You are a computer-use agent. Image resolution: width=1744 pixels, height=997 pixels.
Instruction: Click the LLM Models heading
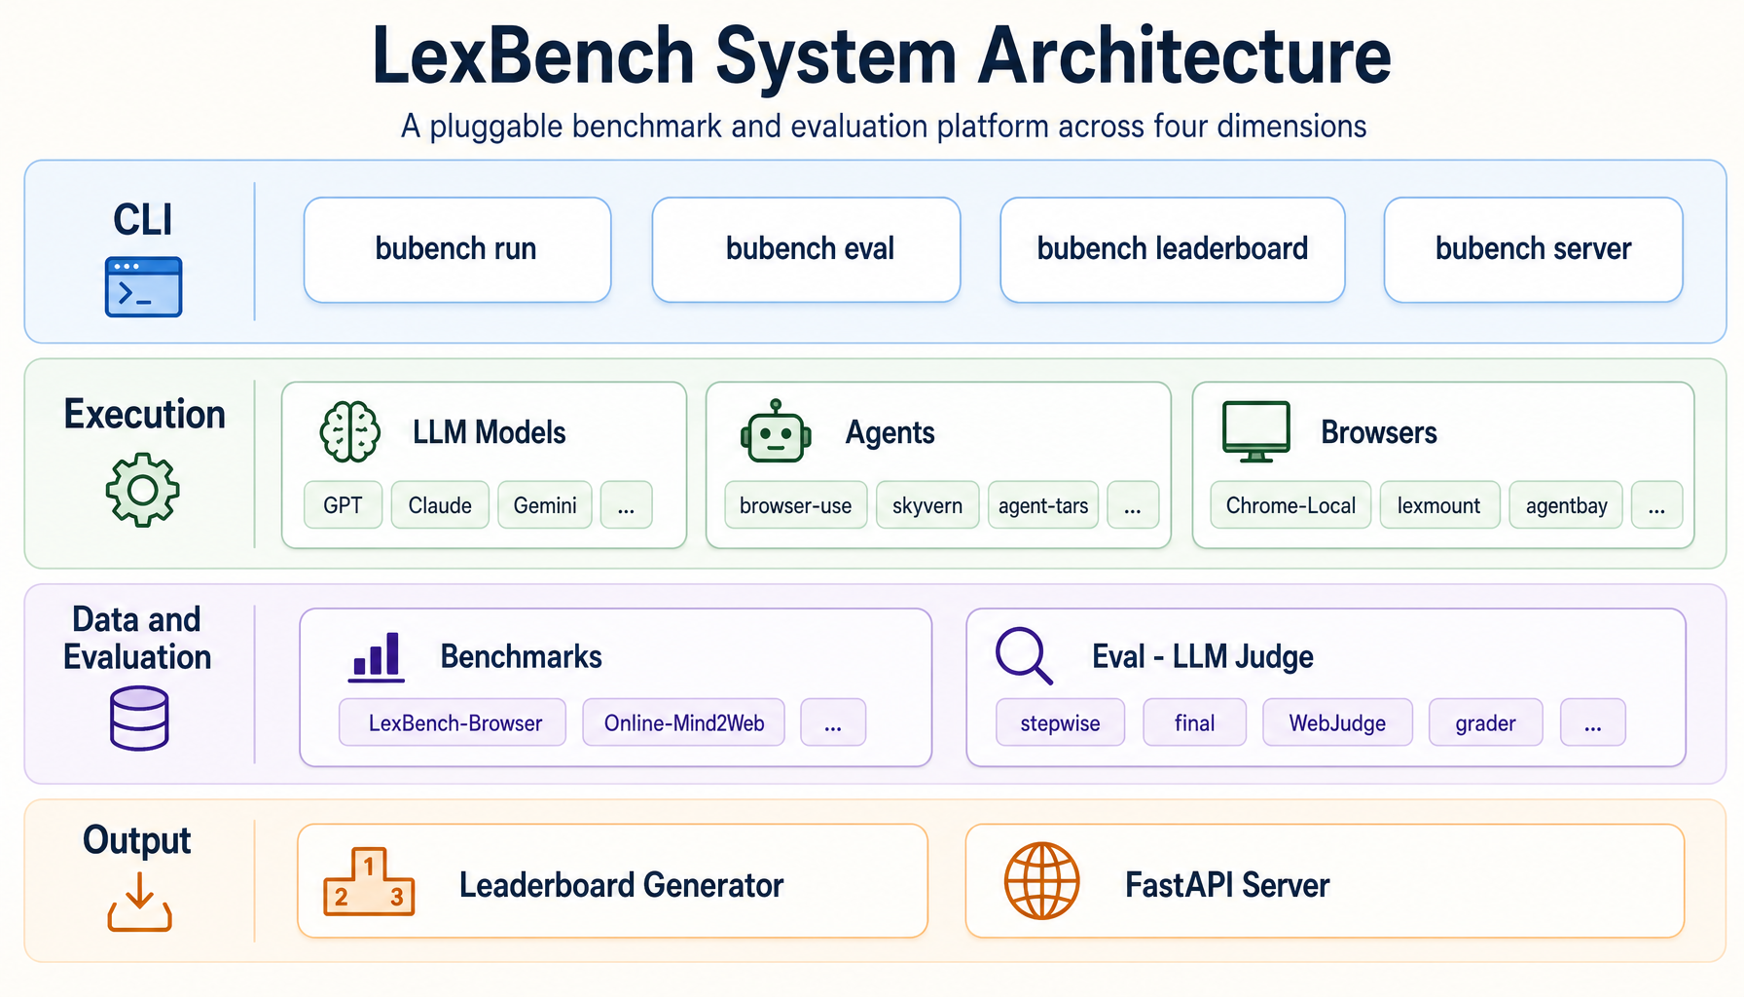pyautogui.click(x=489, y=432)
